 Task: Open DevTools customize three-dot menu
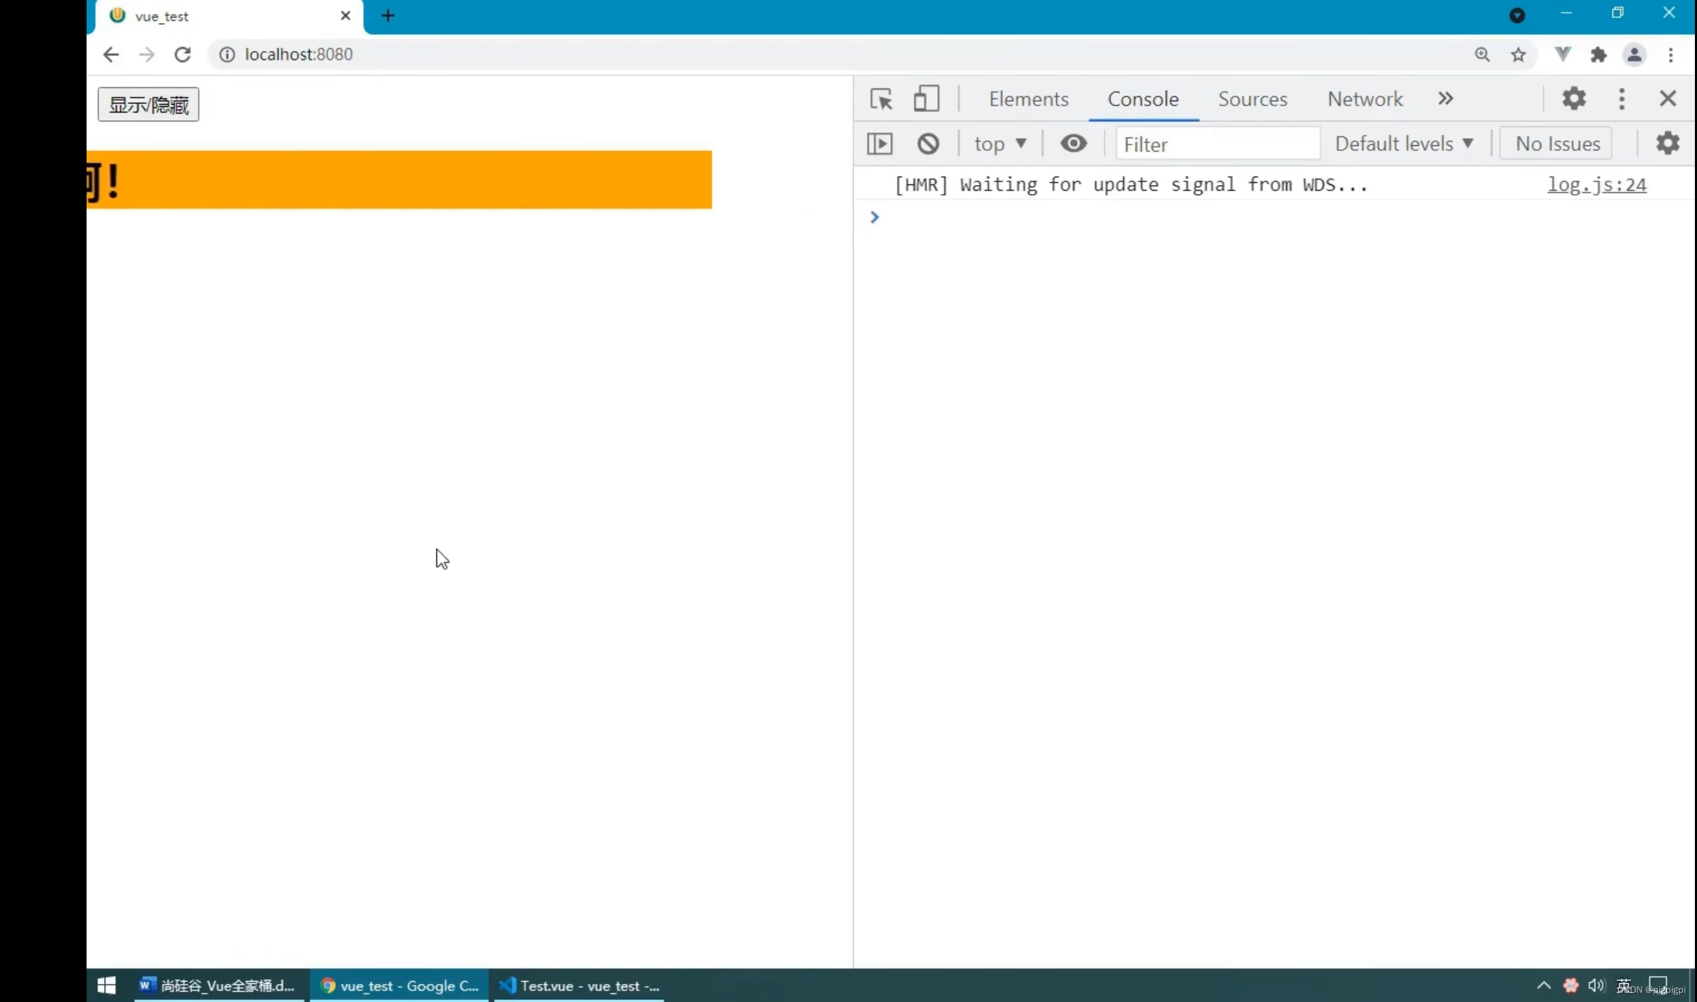coord(1622,98)
